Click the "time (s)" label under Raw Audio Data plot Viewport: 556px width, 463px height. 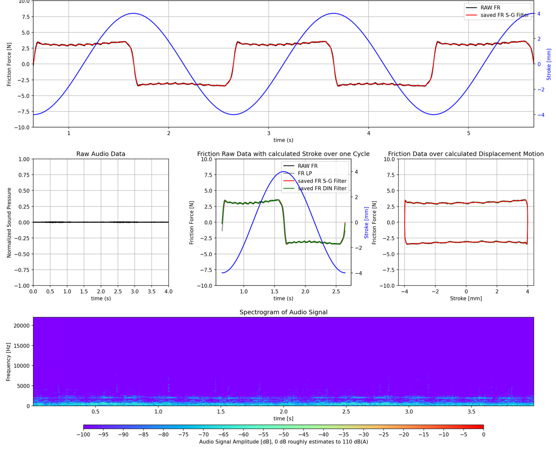coord(101,298)
